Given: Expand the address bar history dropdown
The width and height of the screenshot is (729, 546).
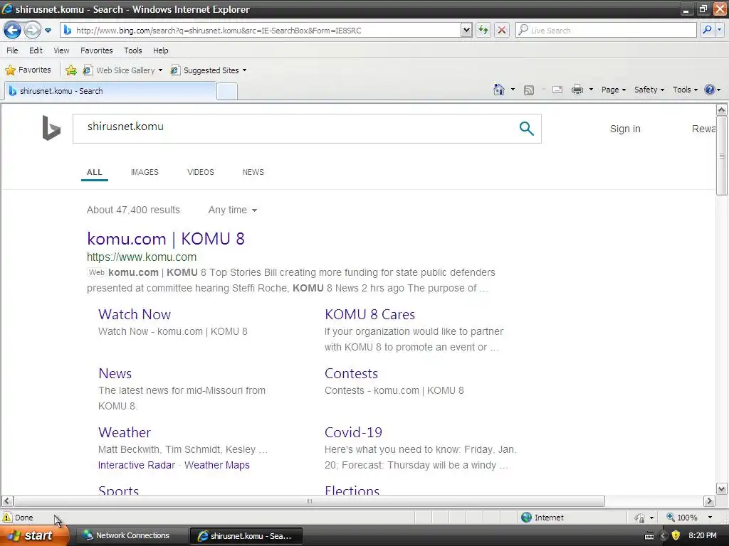Looking at the screenshot, I should coord(466,30).
